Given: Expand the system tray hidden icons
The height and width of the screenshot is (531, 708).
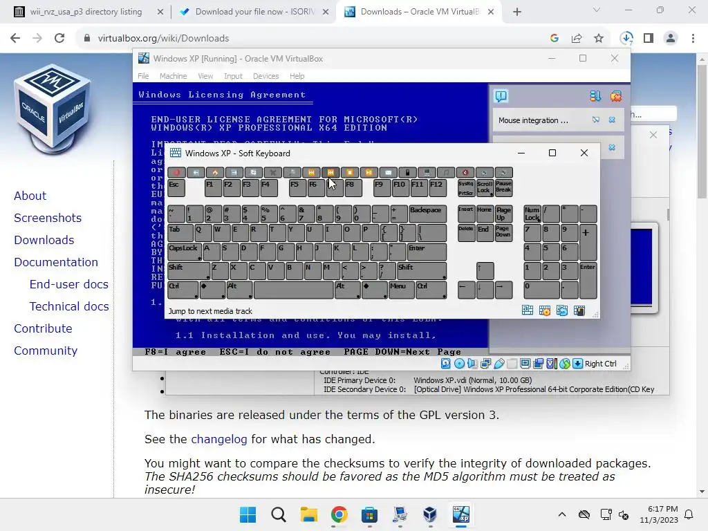Looking at the screenshot, I should click(x=561, y=514).
